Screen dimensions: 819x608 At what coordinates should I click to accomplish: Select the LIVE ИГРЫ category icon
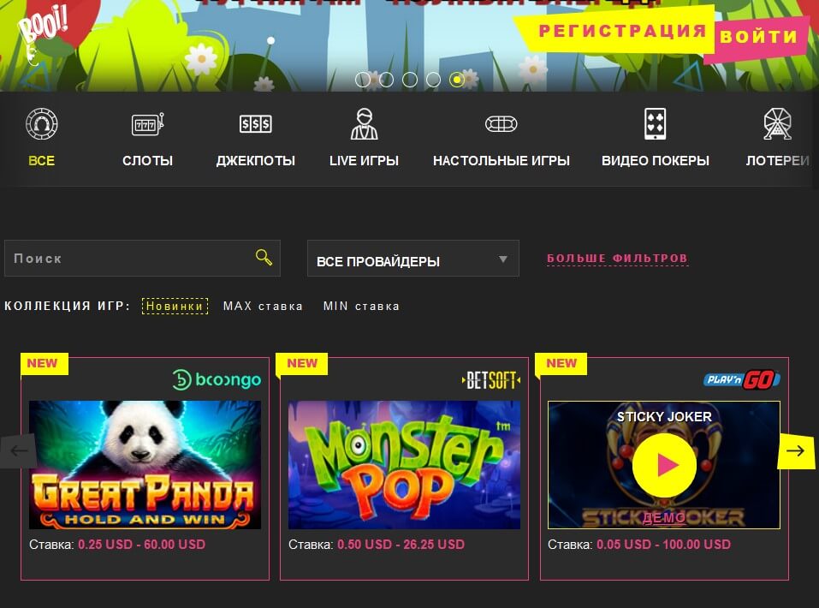[363, 124]
